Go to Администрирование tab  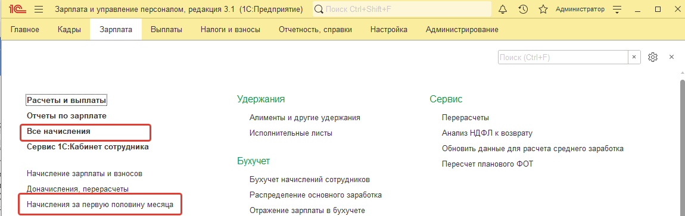(x=462, y=30)
